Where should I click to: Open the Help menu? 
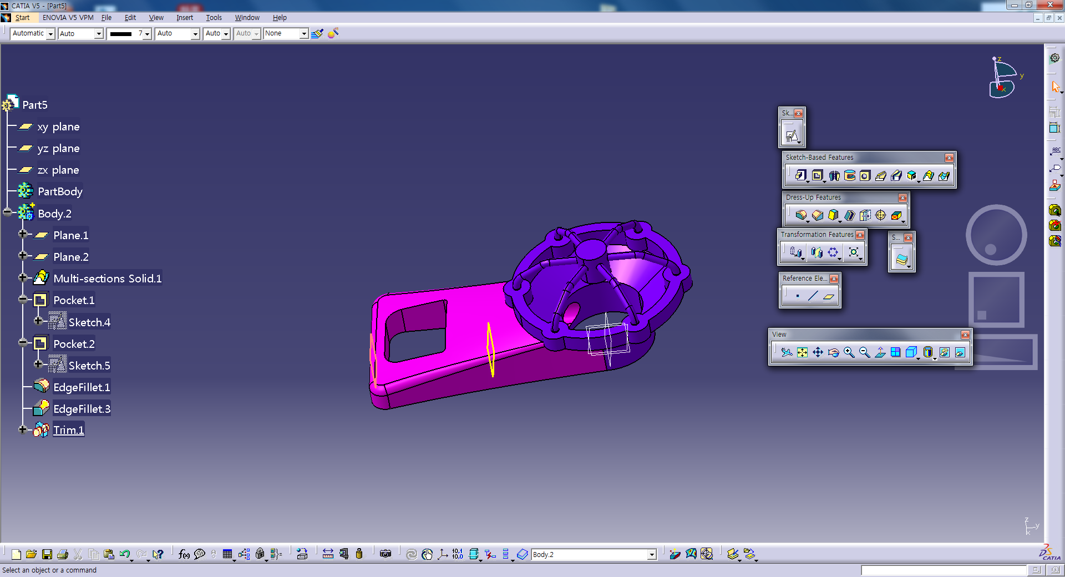pyautogui.click(x=280, y=18)
